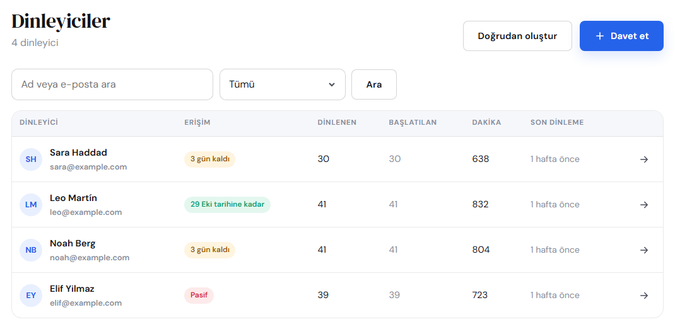The width and height of the screenshot is (675, 334).
Task: Click Noah Berg's 3 gün kaldı badge
Action: click(x=209, y=250)
